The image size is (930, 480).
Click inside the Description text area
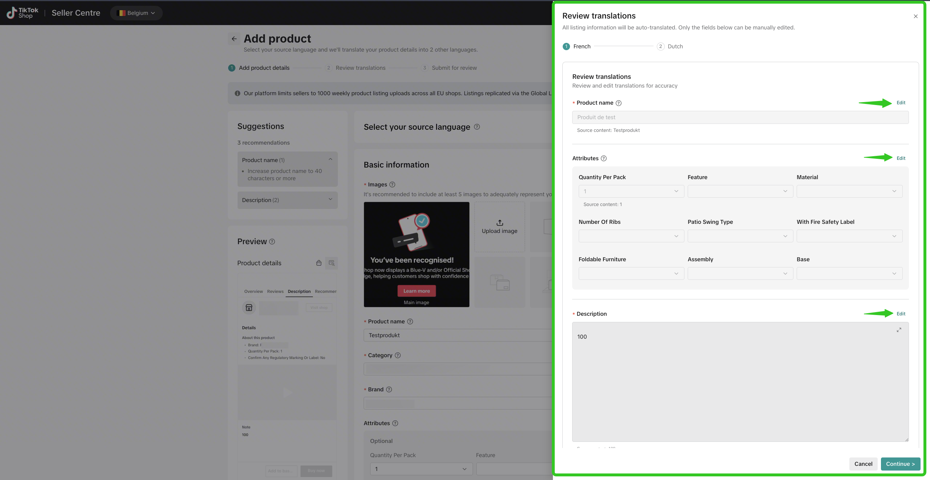740,382
